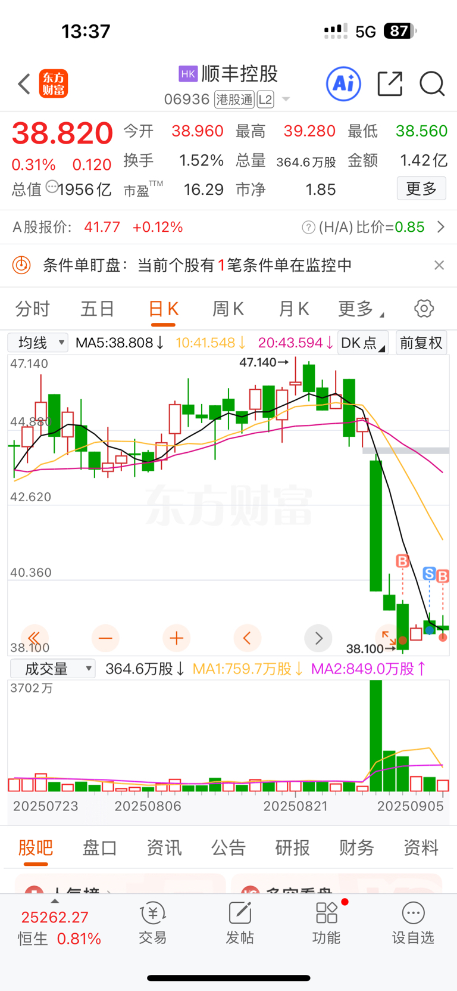457x991 pixels.
Task: Open the 财务 tab
Action: (x=357, y=847)
